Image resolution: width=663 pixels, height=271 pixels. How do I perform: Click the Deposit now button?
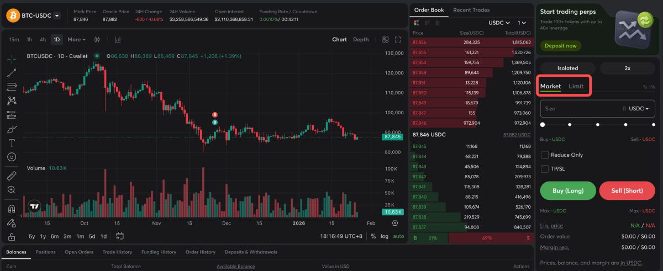click(x=561, y=46)
